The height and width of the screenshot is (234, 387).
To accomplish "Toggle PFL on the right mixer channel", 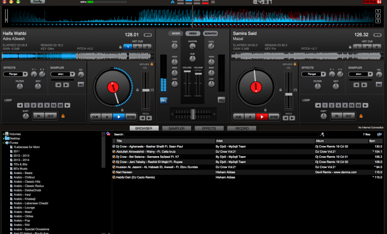I will tap(222, 101).
